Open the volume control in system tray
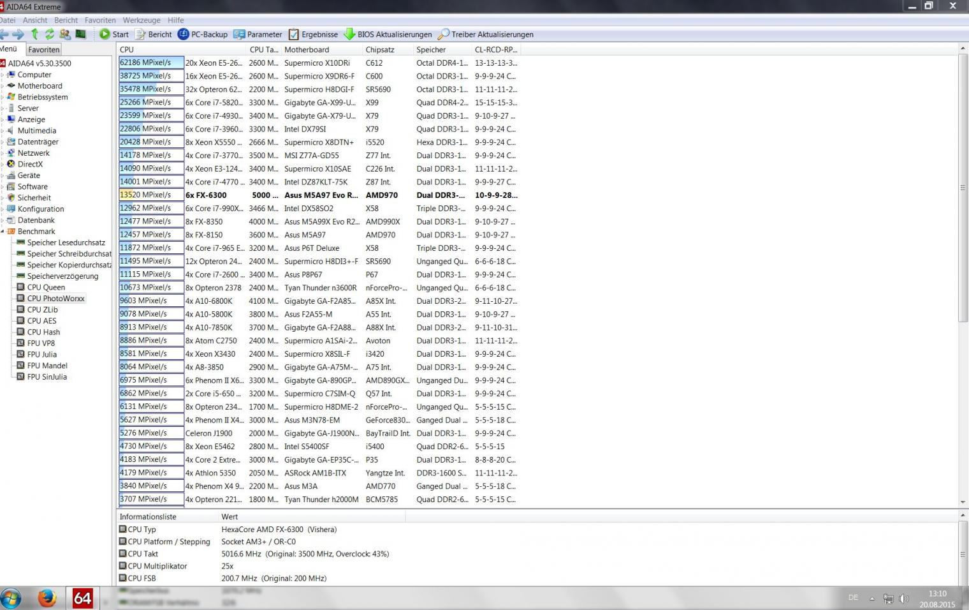Screen dimensions: 969x610 pyautogui.click(x=903, y=599)
